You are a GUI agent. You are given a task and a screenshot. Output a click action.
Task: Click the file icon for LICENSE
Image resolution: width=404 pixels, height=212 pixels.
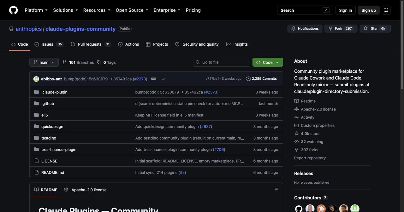(x=36, y=161)
